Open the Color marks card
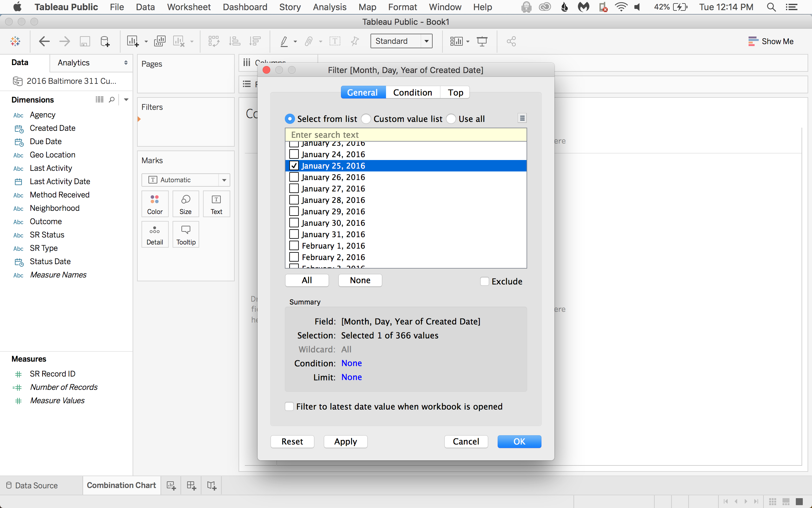 155,204
